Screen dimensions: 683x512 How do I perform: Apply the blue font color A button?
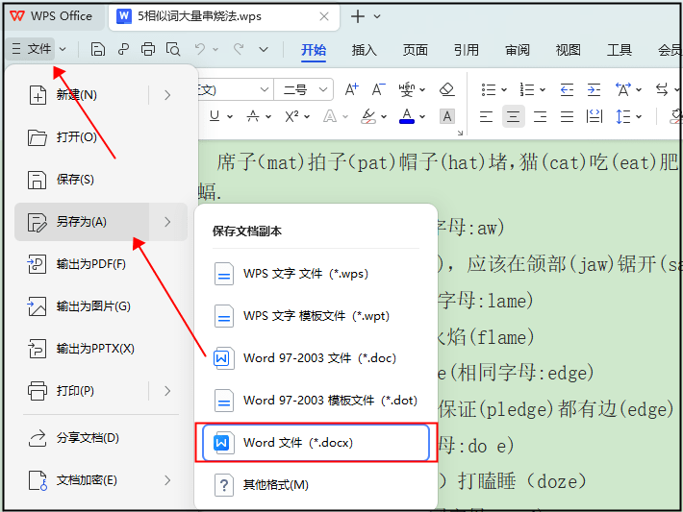click(x=407, y=116)
